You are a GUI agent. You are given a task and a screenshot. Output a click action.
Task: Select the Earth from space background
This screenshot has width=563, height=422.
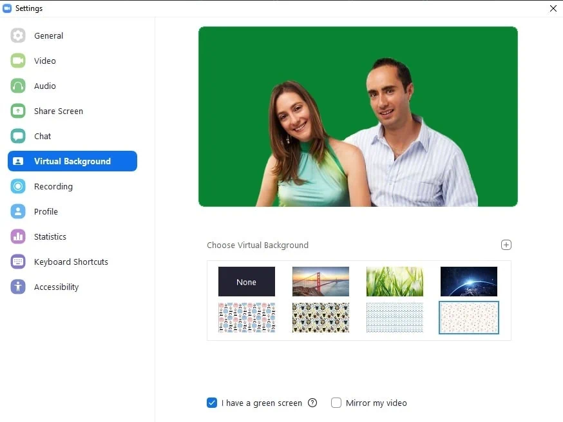469,282
